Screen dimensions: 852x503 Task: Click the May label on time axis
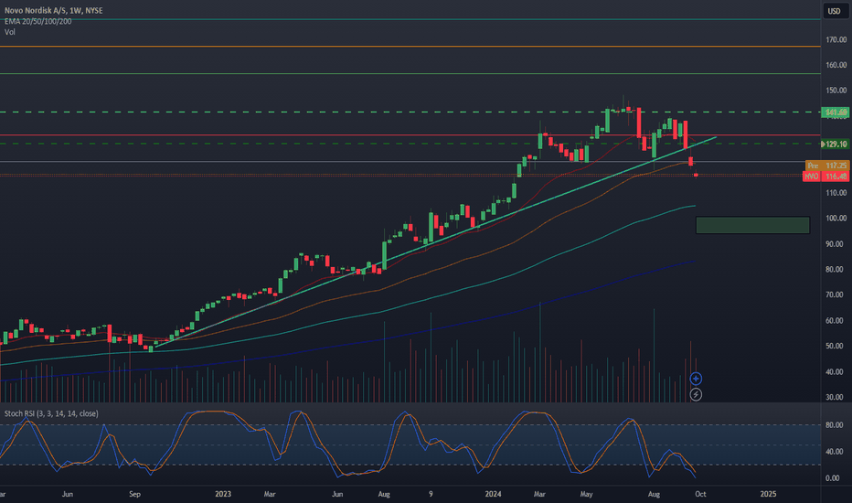click(x=586, y=494)
